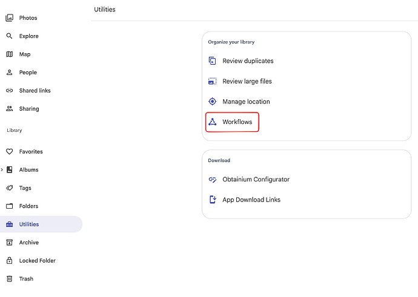Expand the Albums tree chevron

pyautogui.click(x=2, y=169)
